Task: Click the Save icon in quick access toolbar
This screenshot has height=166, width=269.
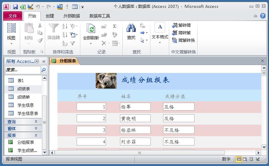Action: coord(15,7)
